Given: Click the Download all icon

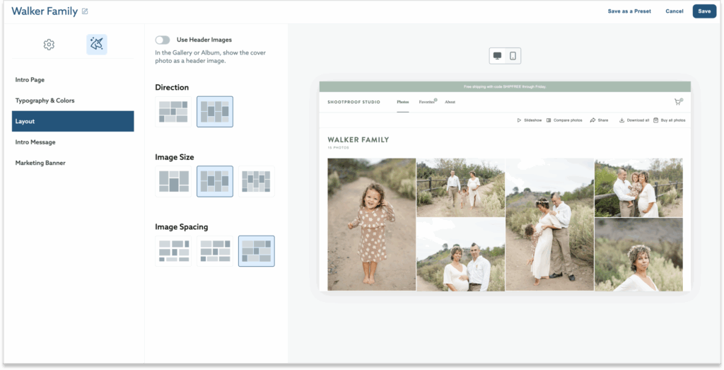Looking at the screenshot, I should [622, 120].
